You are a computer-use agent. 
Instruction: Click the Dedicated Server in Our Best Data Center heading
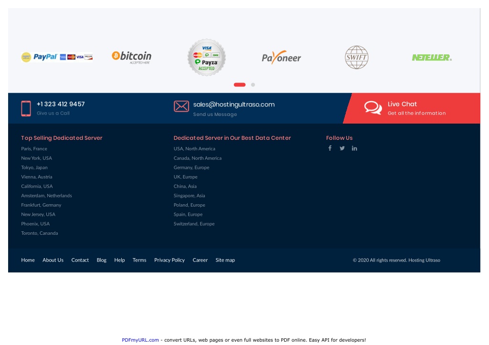(233, 138)
